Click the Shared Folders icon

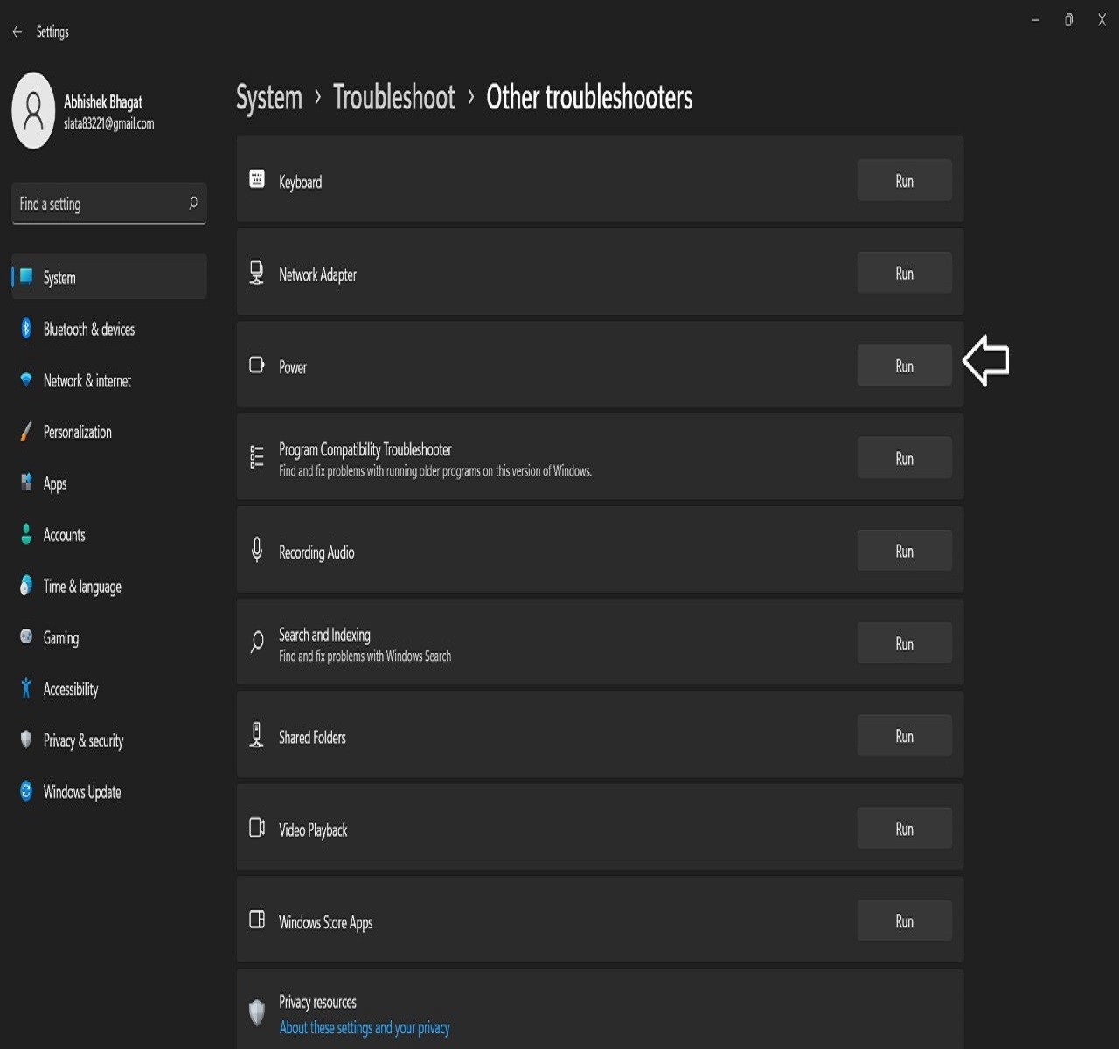coord(257,735)
